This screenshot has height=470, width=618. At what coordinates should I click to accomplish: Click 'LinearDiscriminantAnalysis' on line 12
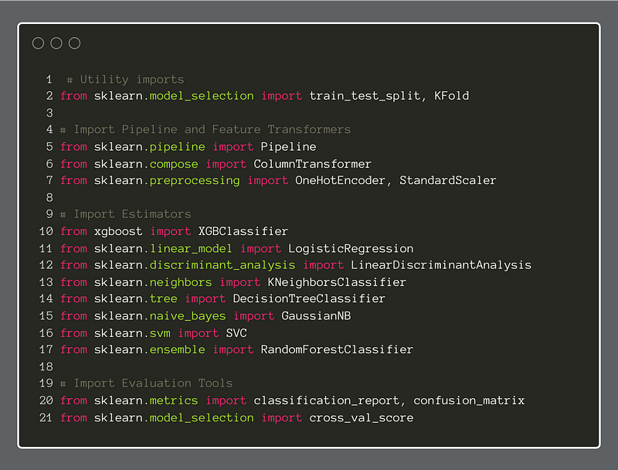(x=440, y=265)
